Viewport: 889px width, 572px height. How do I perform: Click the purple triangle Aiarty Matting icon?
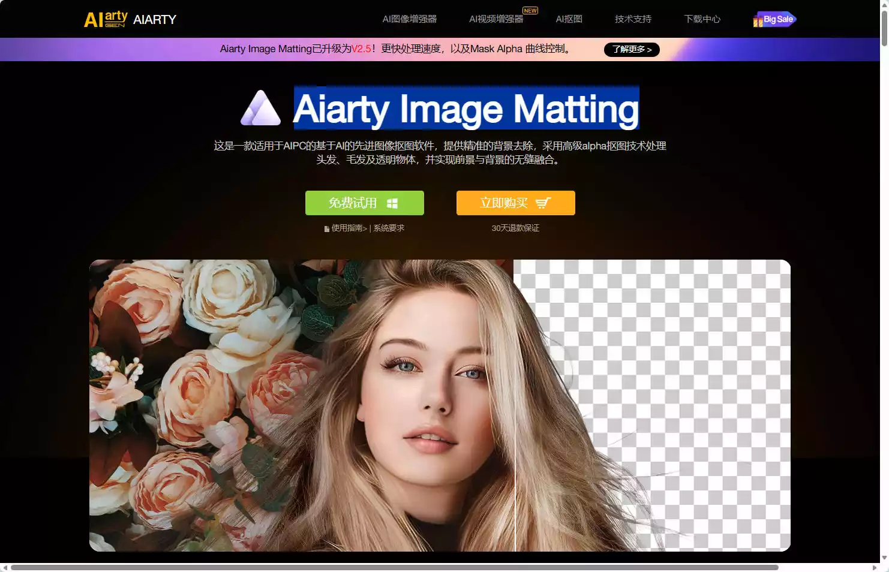click(x=260, y=108)
